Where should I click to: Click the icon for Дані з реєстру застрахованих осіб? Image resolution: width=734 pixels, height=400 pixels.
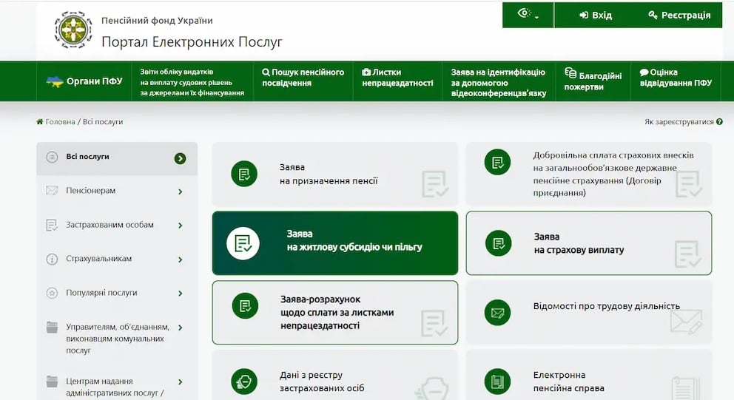point(244,381)
